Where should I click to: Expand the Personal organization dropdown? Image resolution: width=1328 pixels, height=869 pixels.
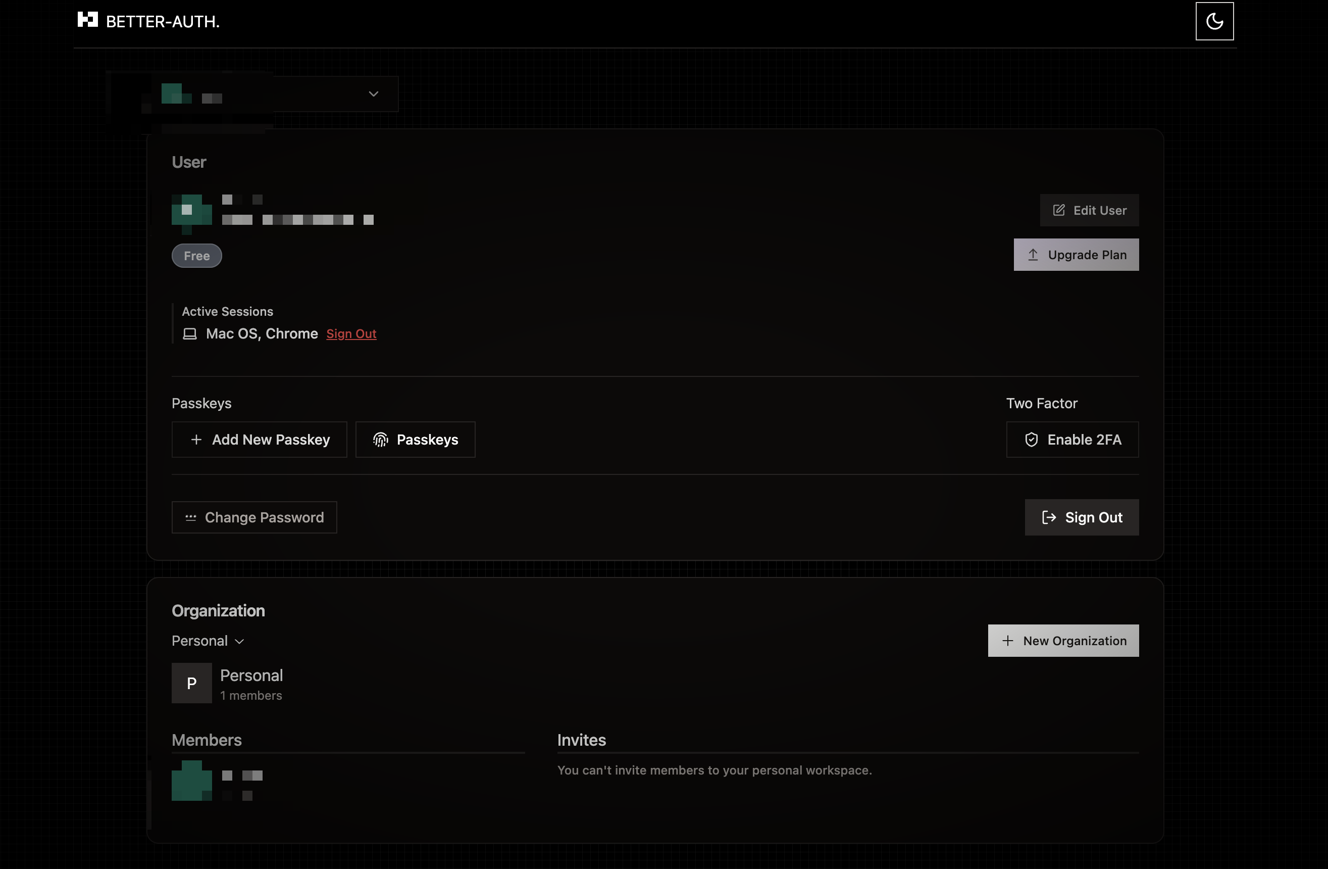(208, 641)
